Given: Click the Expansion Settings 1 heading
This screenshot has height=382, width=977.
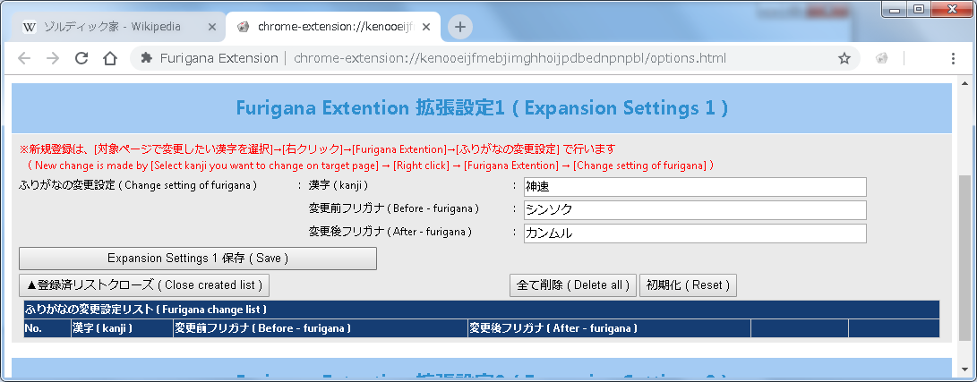Looking at the screenshot, I should 482,108.
